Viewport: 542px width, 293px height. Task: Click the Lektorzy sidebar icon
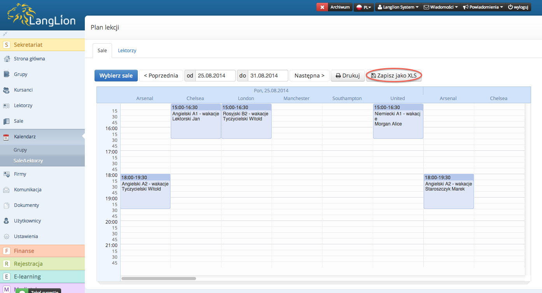pyautogui.click(x=6, y=106)
